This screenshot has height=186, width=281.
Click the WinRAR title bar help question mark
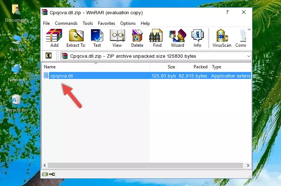[x=227, y=12]
